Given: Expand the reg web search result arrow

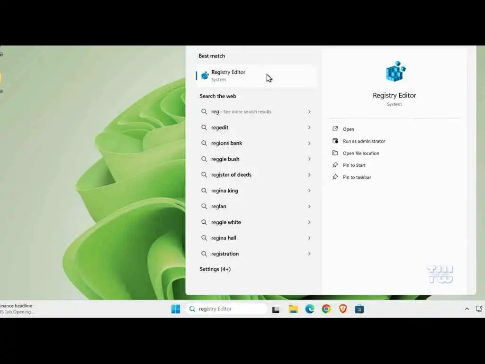Looking at the screenshot, I should (x=309, y=112).
